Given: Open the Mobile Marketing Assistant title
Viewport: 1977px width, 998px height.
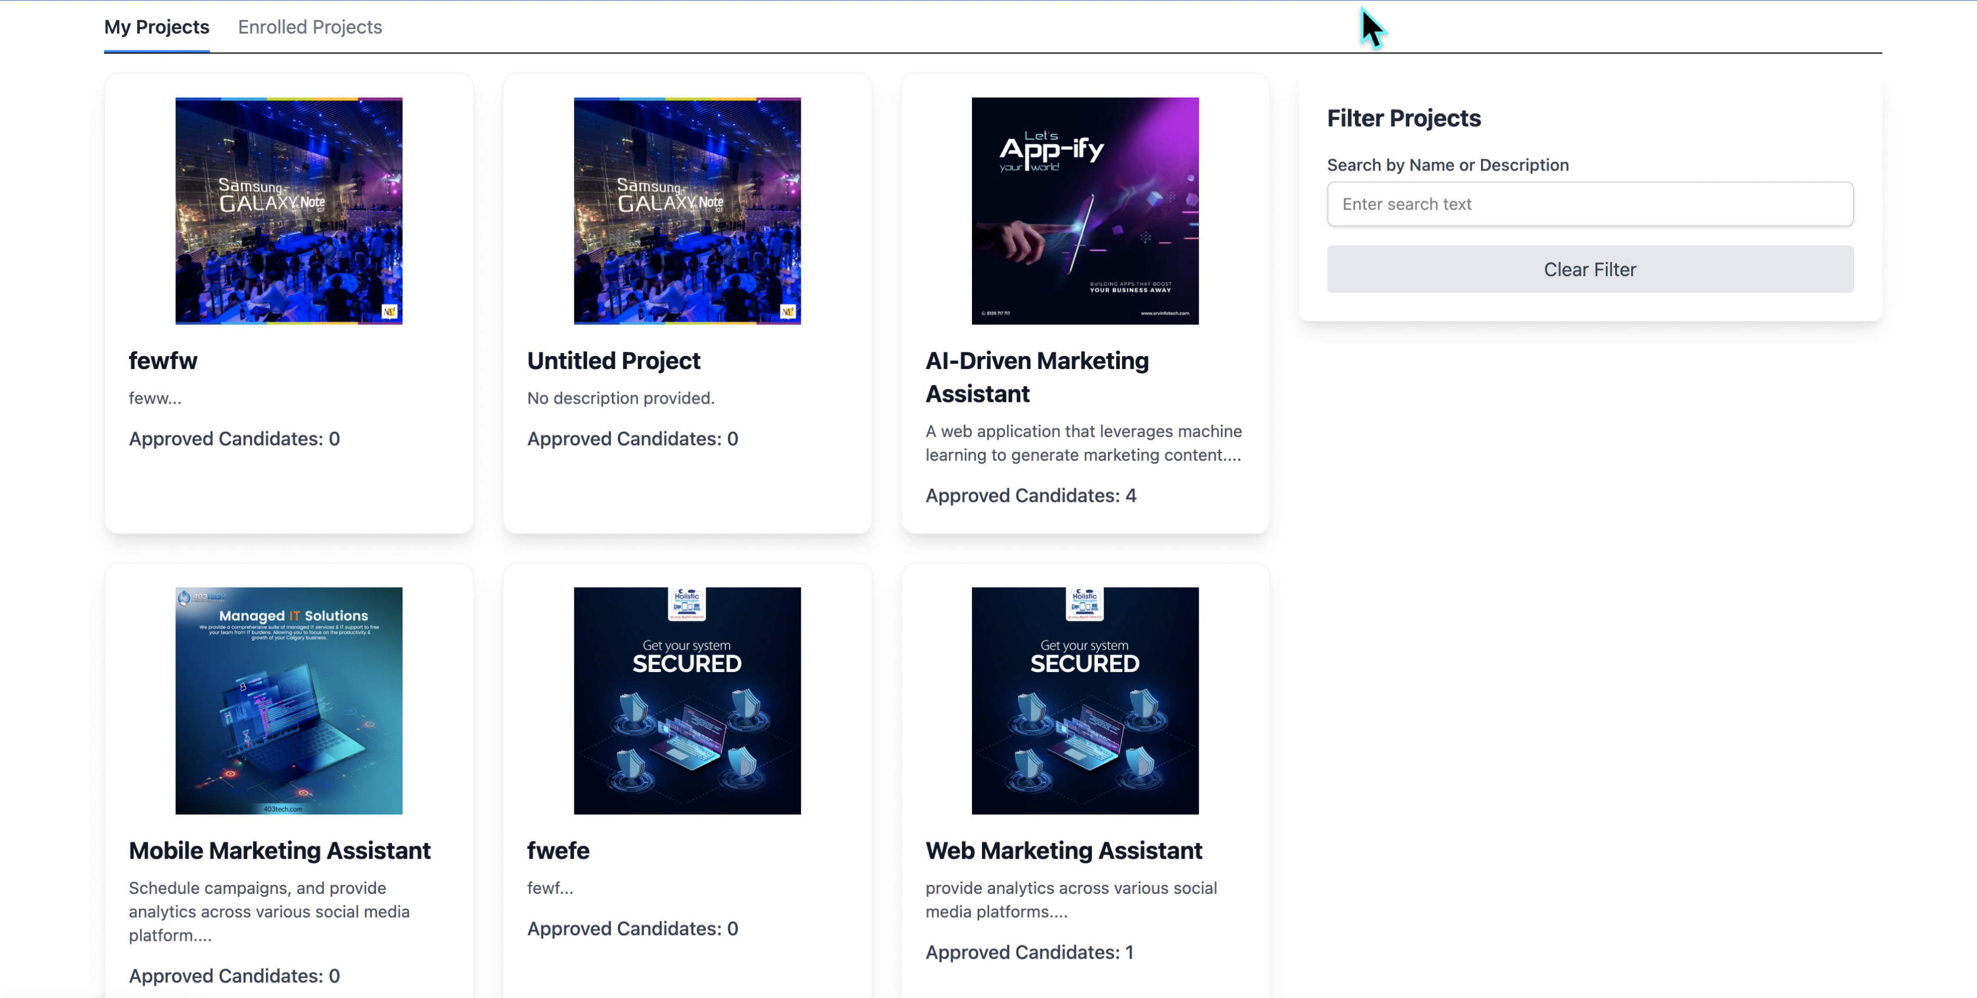Looking at the screenshot, I should click(x=279, y=851).
